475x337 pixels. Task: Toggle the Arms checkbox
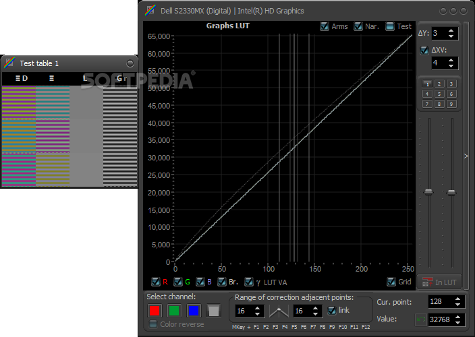point(325,26)
